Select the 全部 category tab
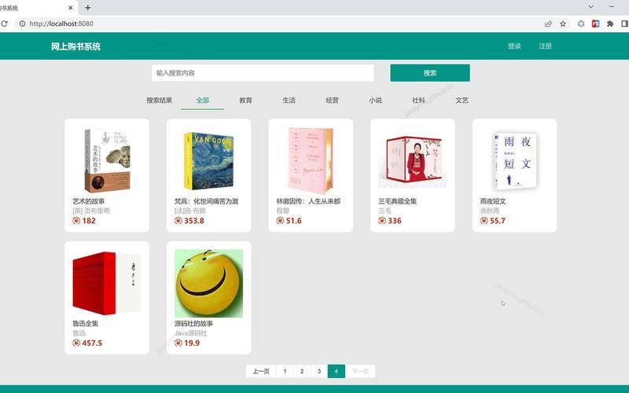Screen dimensions: 629x393 tap(203, 101)
